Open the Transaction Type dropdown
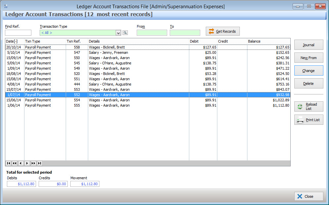The image size is (329, 205). click(x=118, y=33)
